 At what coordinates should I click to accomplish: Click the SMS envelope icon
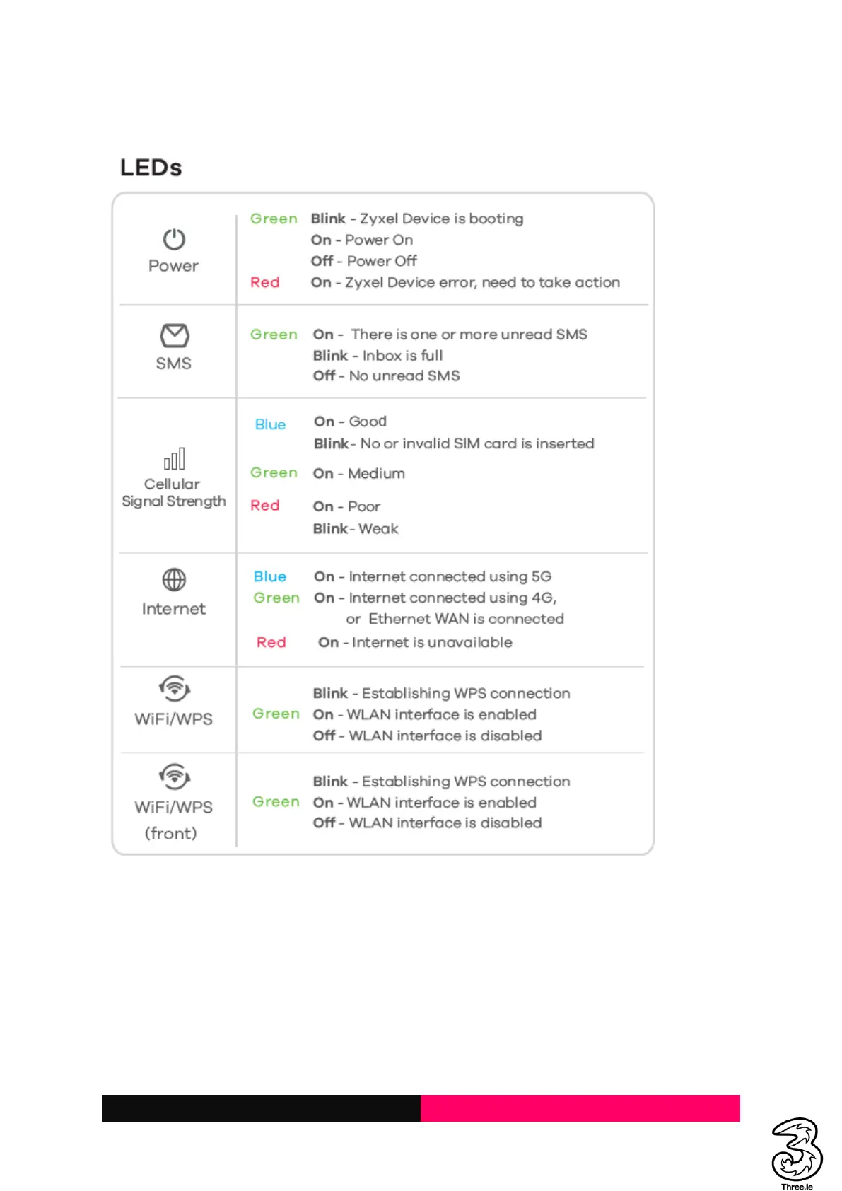pos(174,335)
